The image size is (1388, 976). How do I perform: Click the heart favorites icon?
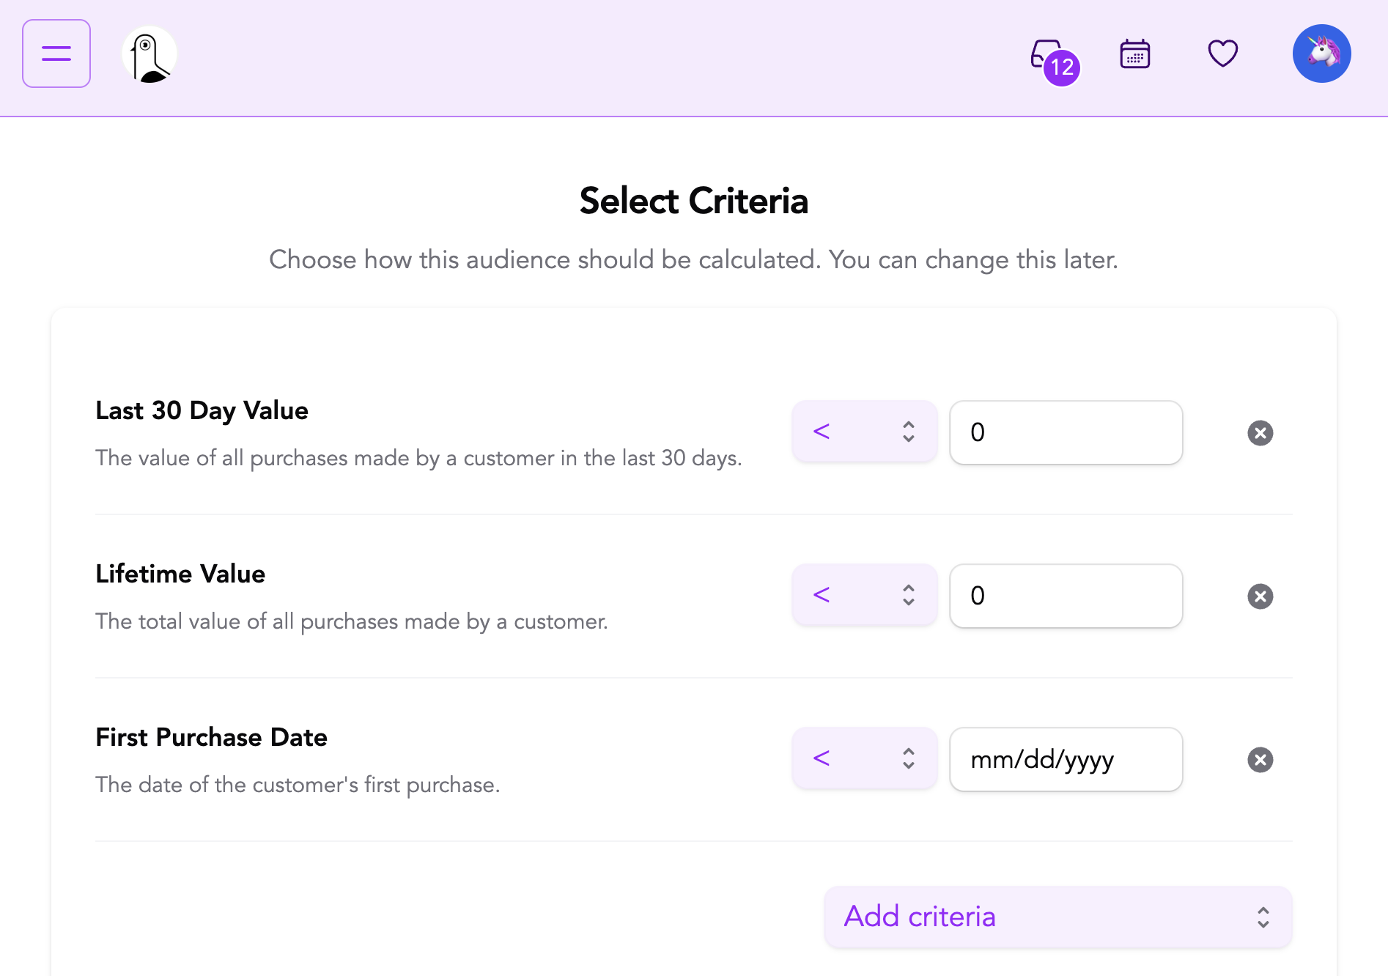pos(1222,53)
